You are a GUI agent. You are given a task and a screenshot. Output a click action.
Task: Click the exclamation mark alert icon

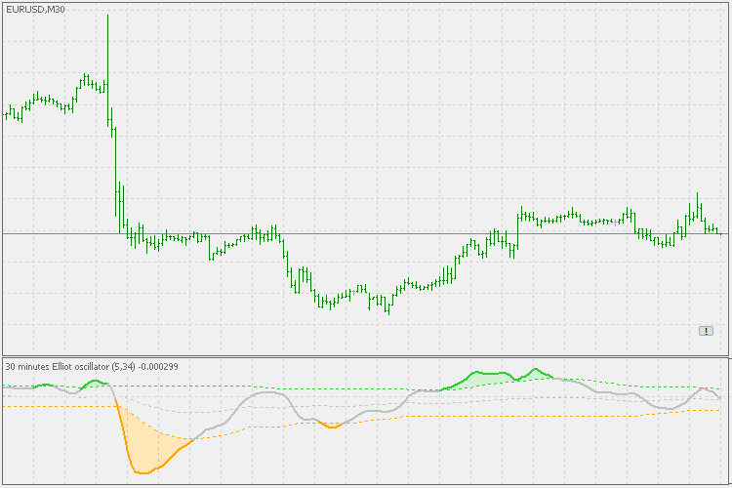706,331
